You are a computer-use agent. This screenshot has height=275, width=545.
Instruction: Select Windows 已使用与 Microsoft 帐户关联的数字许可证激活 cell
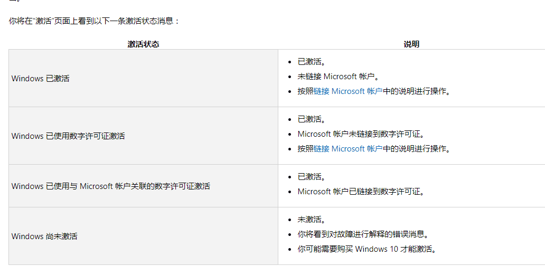(143, 186)
